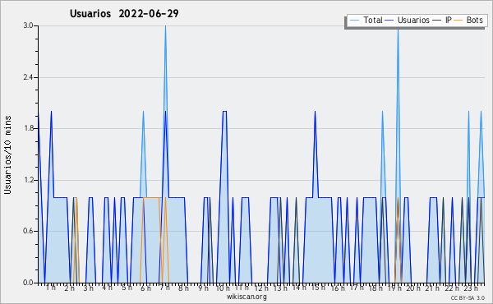Click the 0.6 y-axis value
The width and height of the screenshot is (493, 304).
(28, 231)
